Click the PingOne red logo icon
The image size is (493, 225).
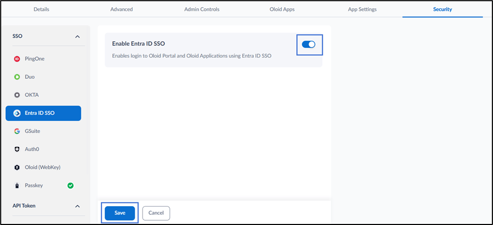(x=17, y=59)
